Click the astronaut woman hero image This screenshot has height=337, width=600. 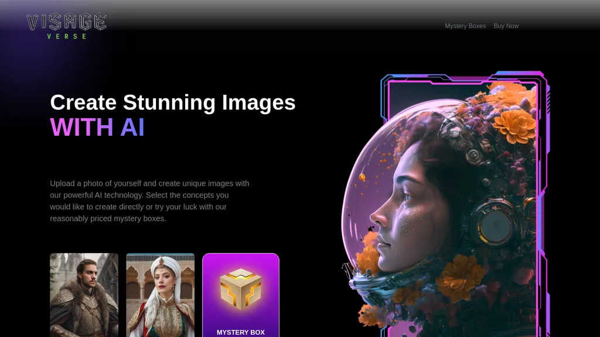tap(446, 204)
